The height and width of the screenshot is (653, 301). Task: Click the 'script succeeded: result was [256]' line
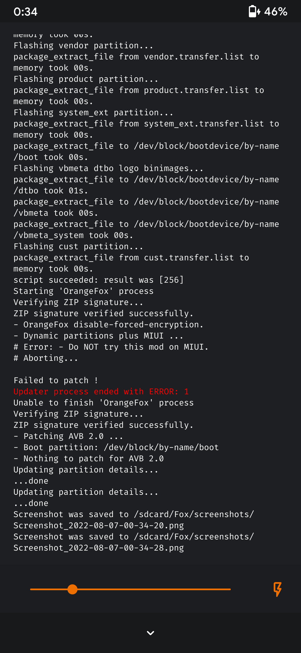pyautogui.click(x=99, y=280)
